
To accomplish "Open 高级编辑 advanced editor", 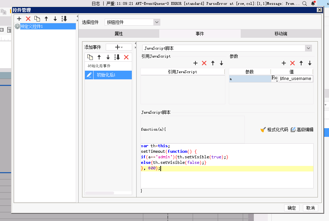I will click(x=302, y=130).
